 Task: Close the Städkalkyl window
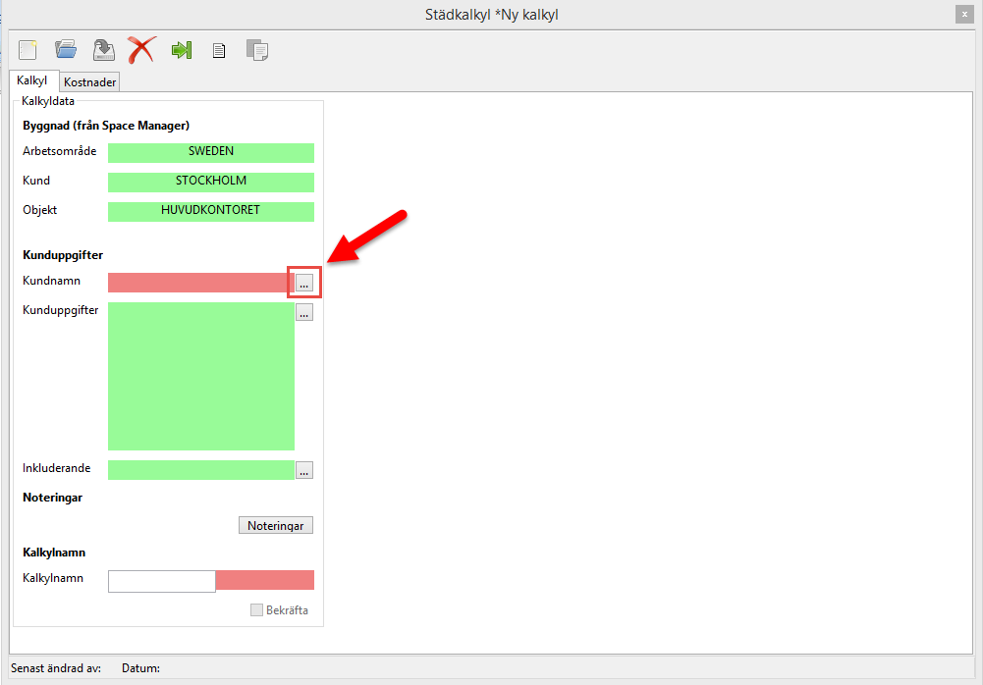(x=964, y=14)
